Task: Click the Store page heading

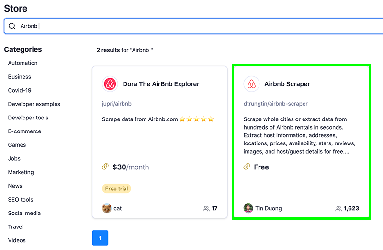Action: click(16, 8)
